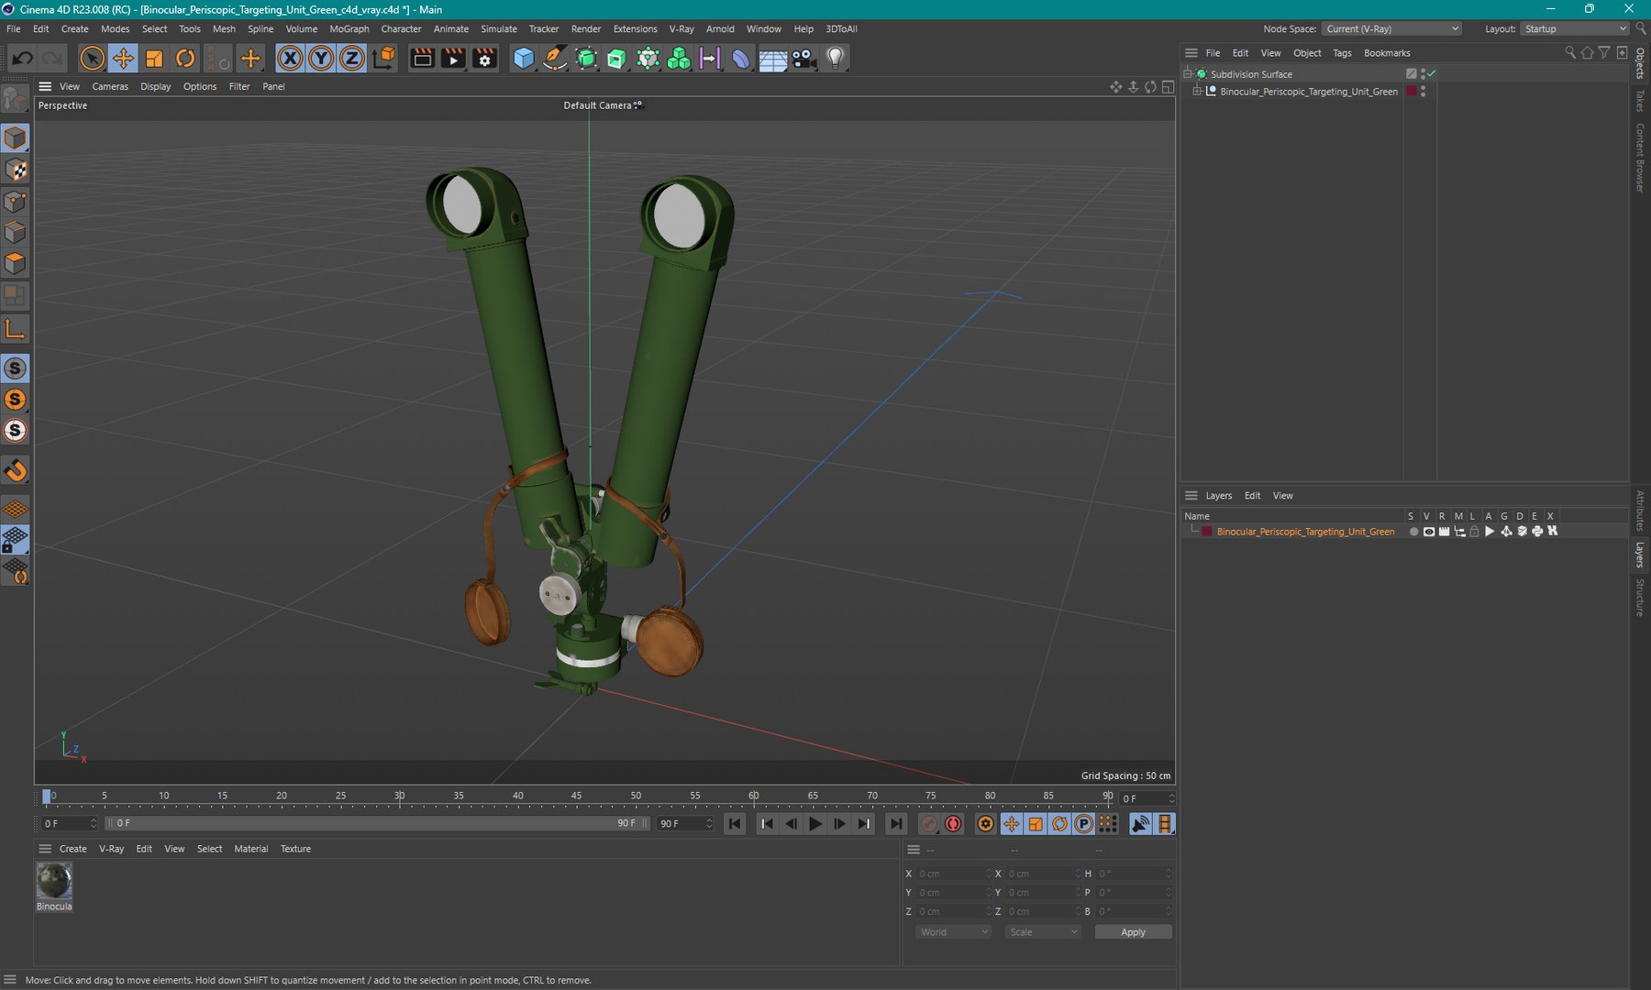Screen dimensions: 1651x990
Task: Open the MoGraph menu
Action: 349,28
